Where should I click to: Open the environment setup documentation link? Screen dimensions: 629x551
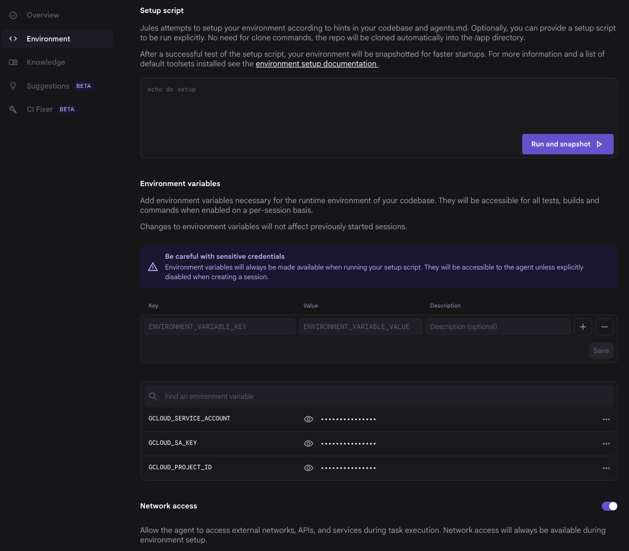(x=316, y=64)
